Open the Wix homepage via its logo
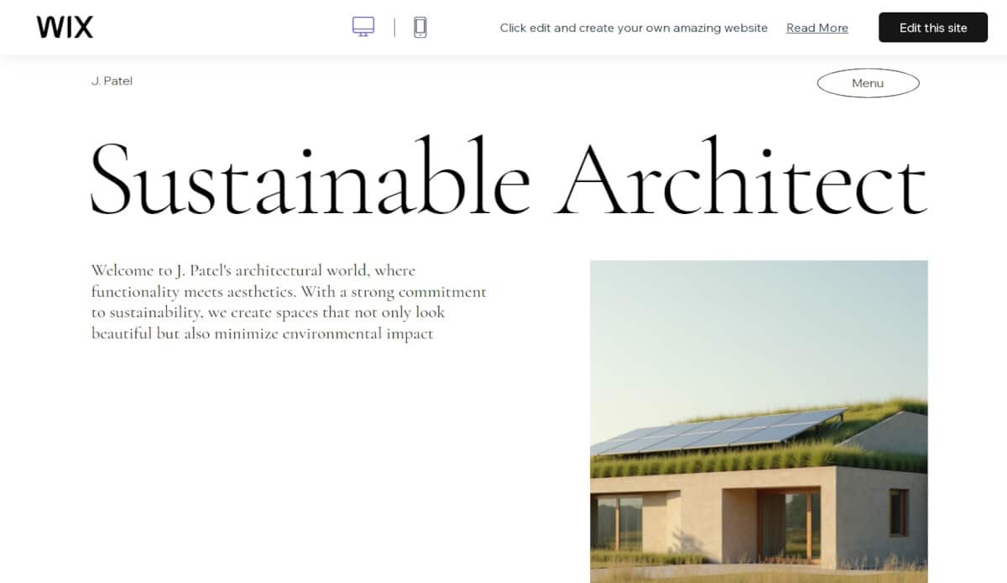Screen dimensions: 1007x583 [x=65, y=27]
